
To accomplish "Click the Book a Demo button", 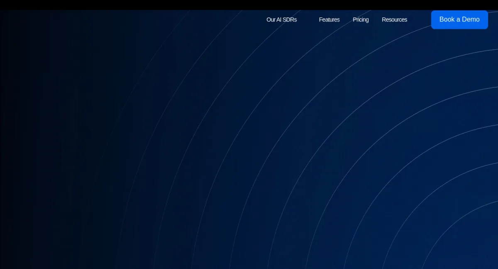I will click(459, 19).
